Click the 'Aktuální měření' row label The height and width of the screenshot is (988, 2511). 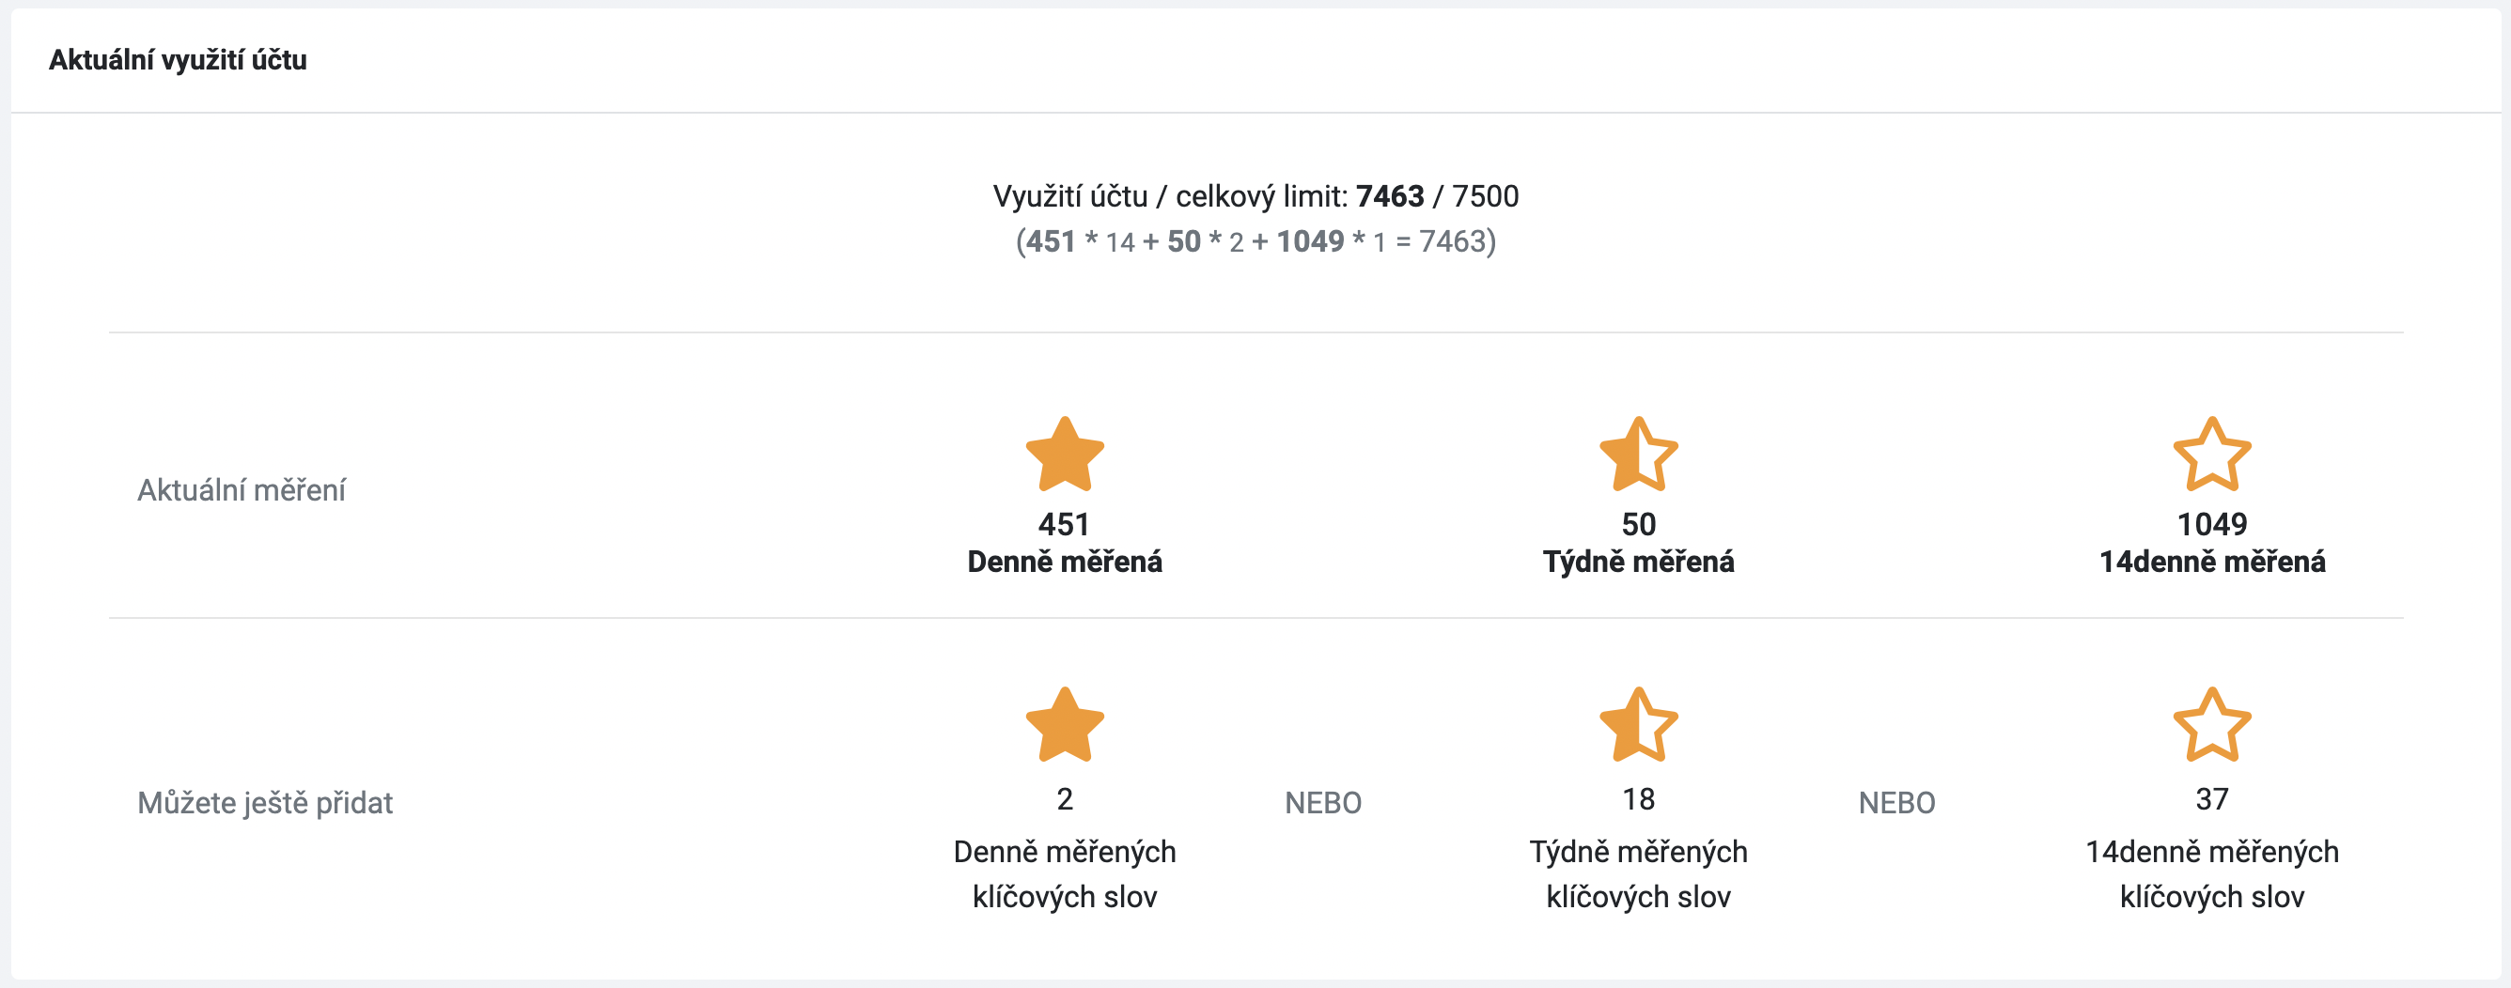241,490
